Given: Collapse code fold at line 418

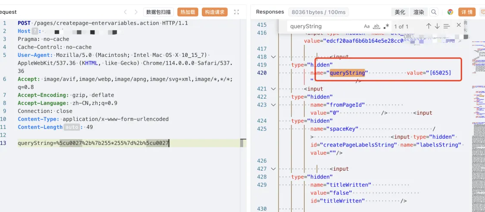Looking at the screenshot, I should click(273, 57).
